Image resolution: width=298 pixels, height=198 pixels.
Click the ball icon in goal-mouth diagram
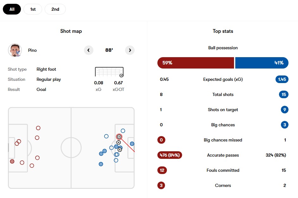(x=121, y=75)
